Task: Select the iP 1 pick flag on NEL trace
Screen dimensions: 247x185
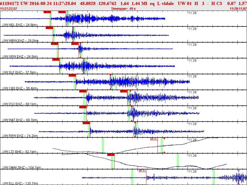Action: point(47,12)
